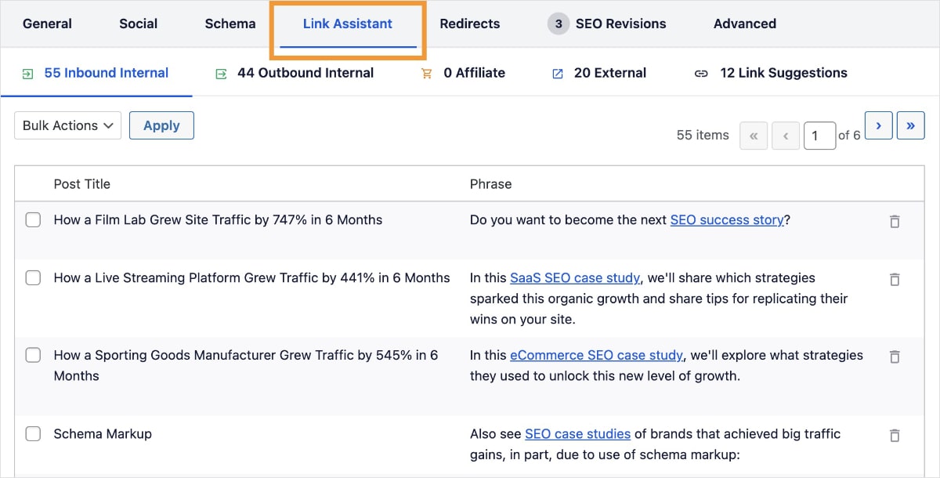Viewport: 940px width, 478px height.
Task: Jump to last page using double-arrow icon
Action: 910,125
